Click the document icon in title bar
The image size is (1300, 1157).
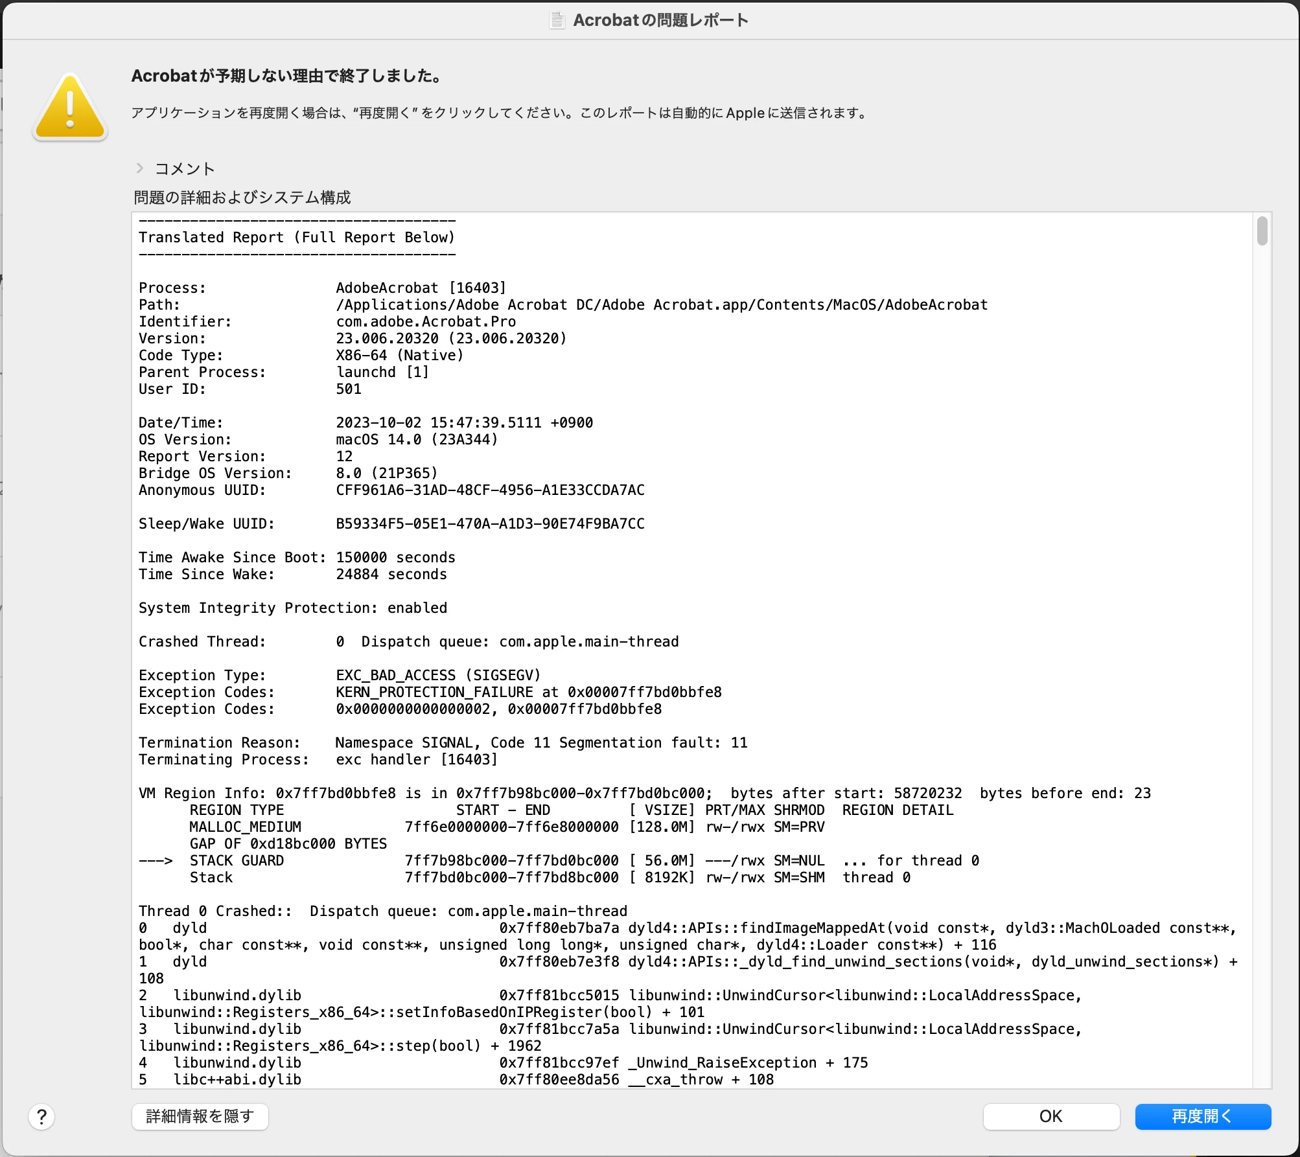coord(557,20)
